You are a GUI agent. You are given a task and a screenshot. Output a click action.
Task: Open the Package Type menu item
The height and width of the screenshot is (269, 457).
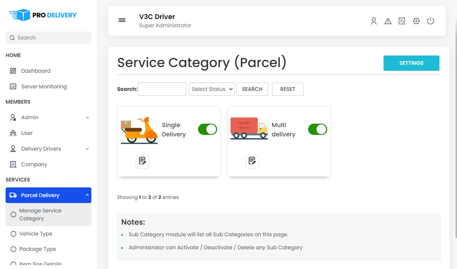pyautogui.click(x=38, y=249)
